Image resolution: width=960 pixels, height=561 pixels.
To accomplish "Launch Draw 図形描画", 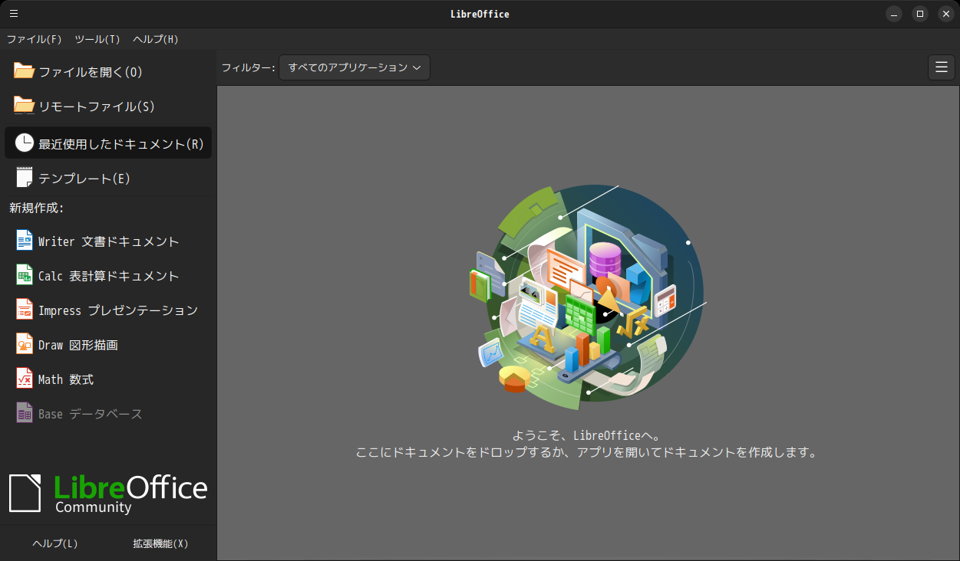I will tap(108, 345).
